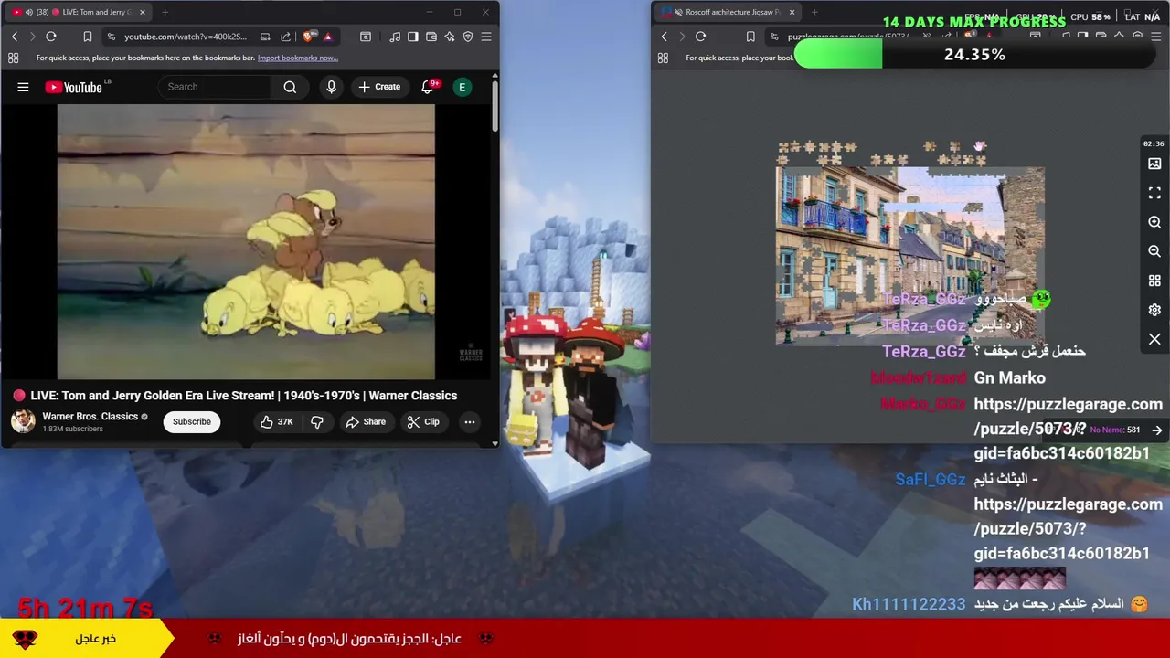The width and height of the screenshot is (1170, 658).
Task: Go to YouTube home via logo
Action: point(74,87)
